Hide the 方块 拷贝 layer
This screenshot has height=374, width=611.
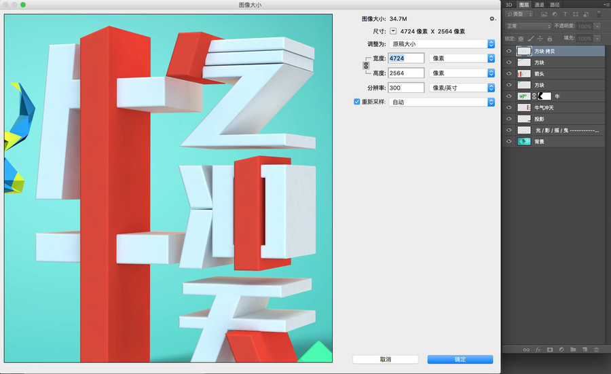point(509,51)
